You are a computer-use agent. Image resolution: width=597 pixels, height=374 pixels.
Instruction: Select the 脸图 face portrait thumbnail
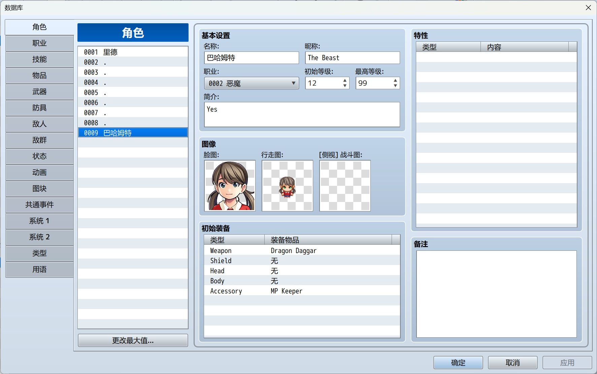pyautogui.click(x=230, y=185)
